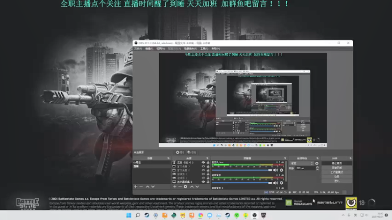This screenshot has width=392, height=220.
Task: Lock the 显示器采集 2 source
Action: coord(208,182)
